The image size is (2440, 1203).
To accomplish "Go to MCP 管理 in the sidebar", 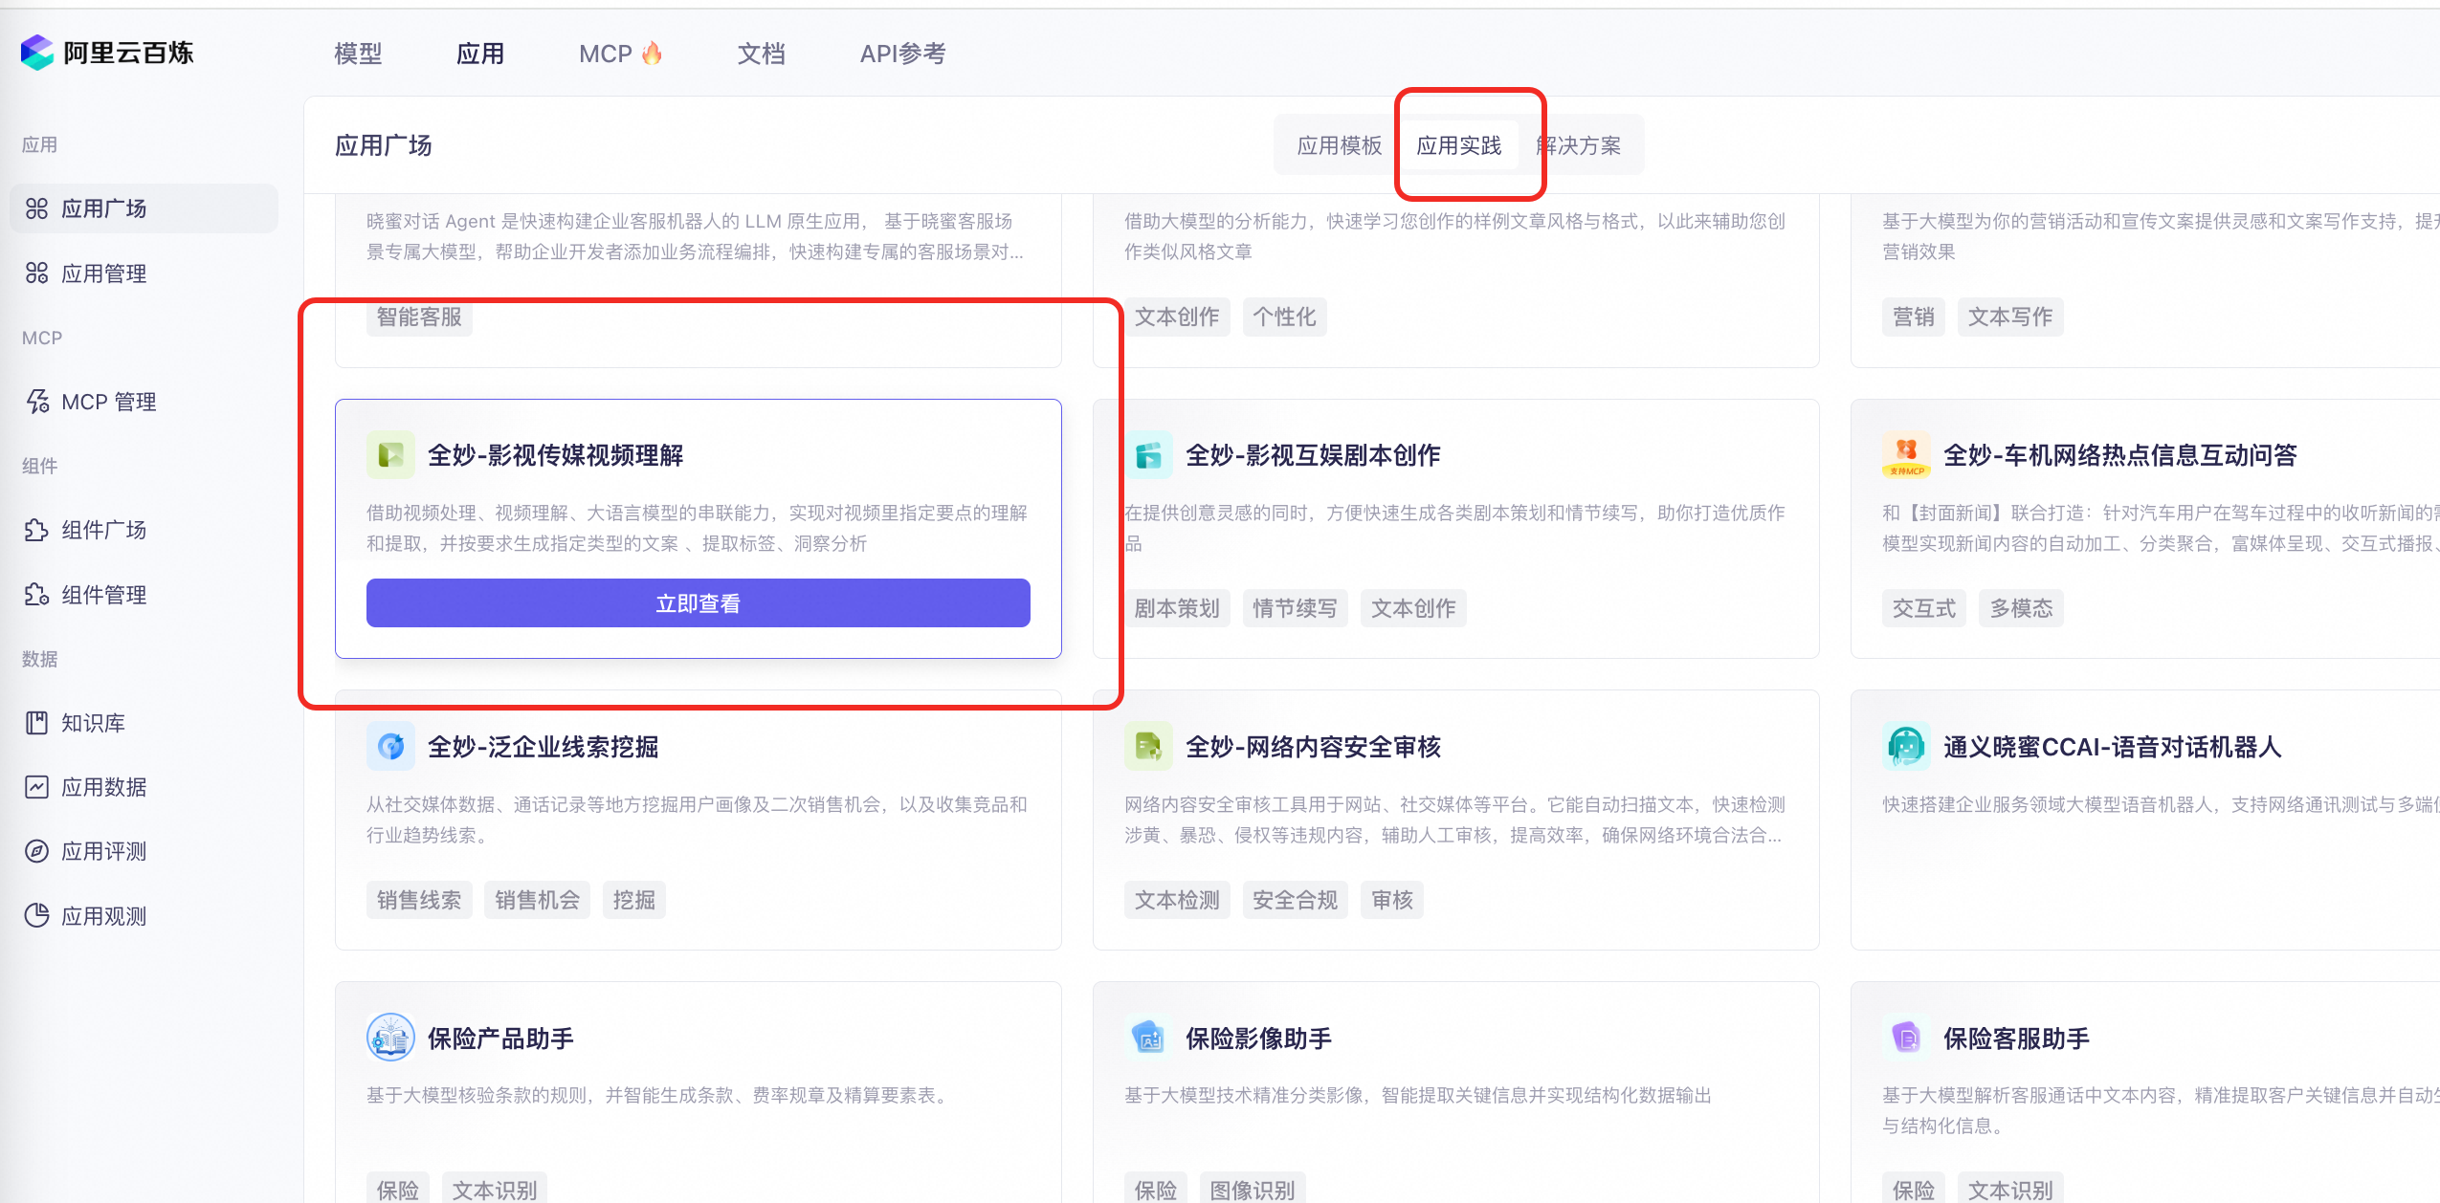I will [x=144, y=402].
